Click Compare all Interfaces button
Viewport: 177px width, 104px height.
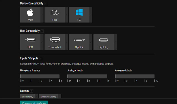pyautogui.click(x=34, y=102)
